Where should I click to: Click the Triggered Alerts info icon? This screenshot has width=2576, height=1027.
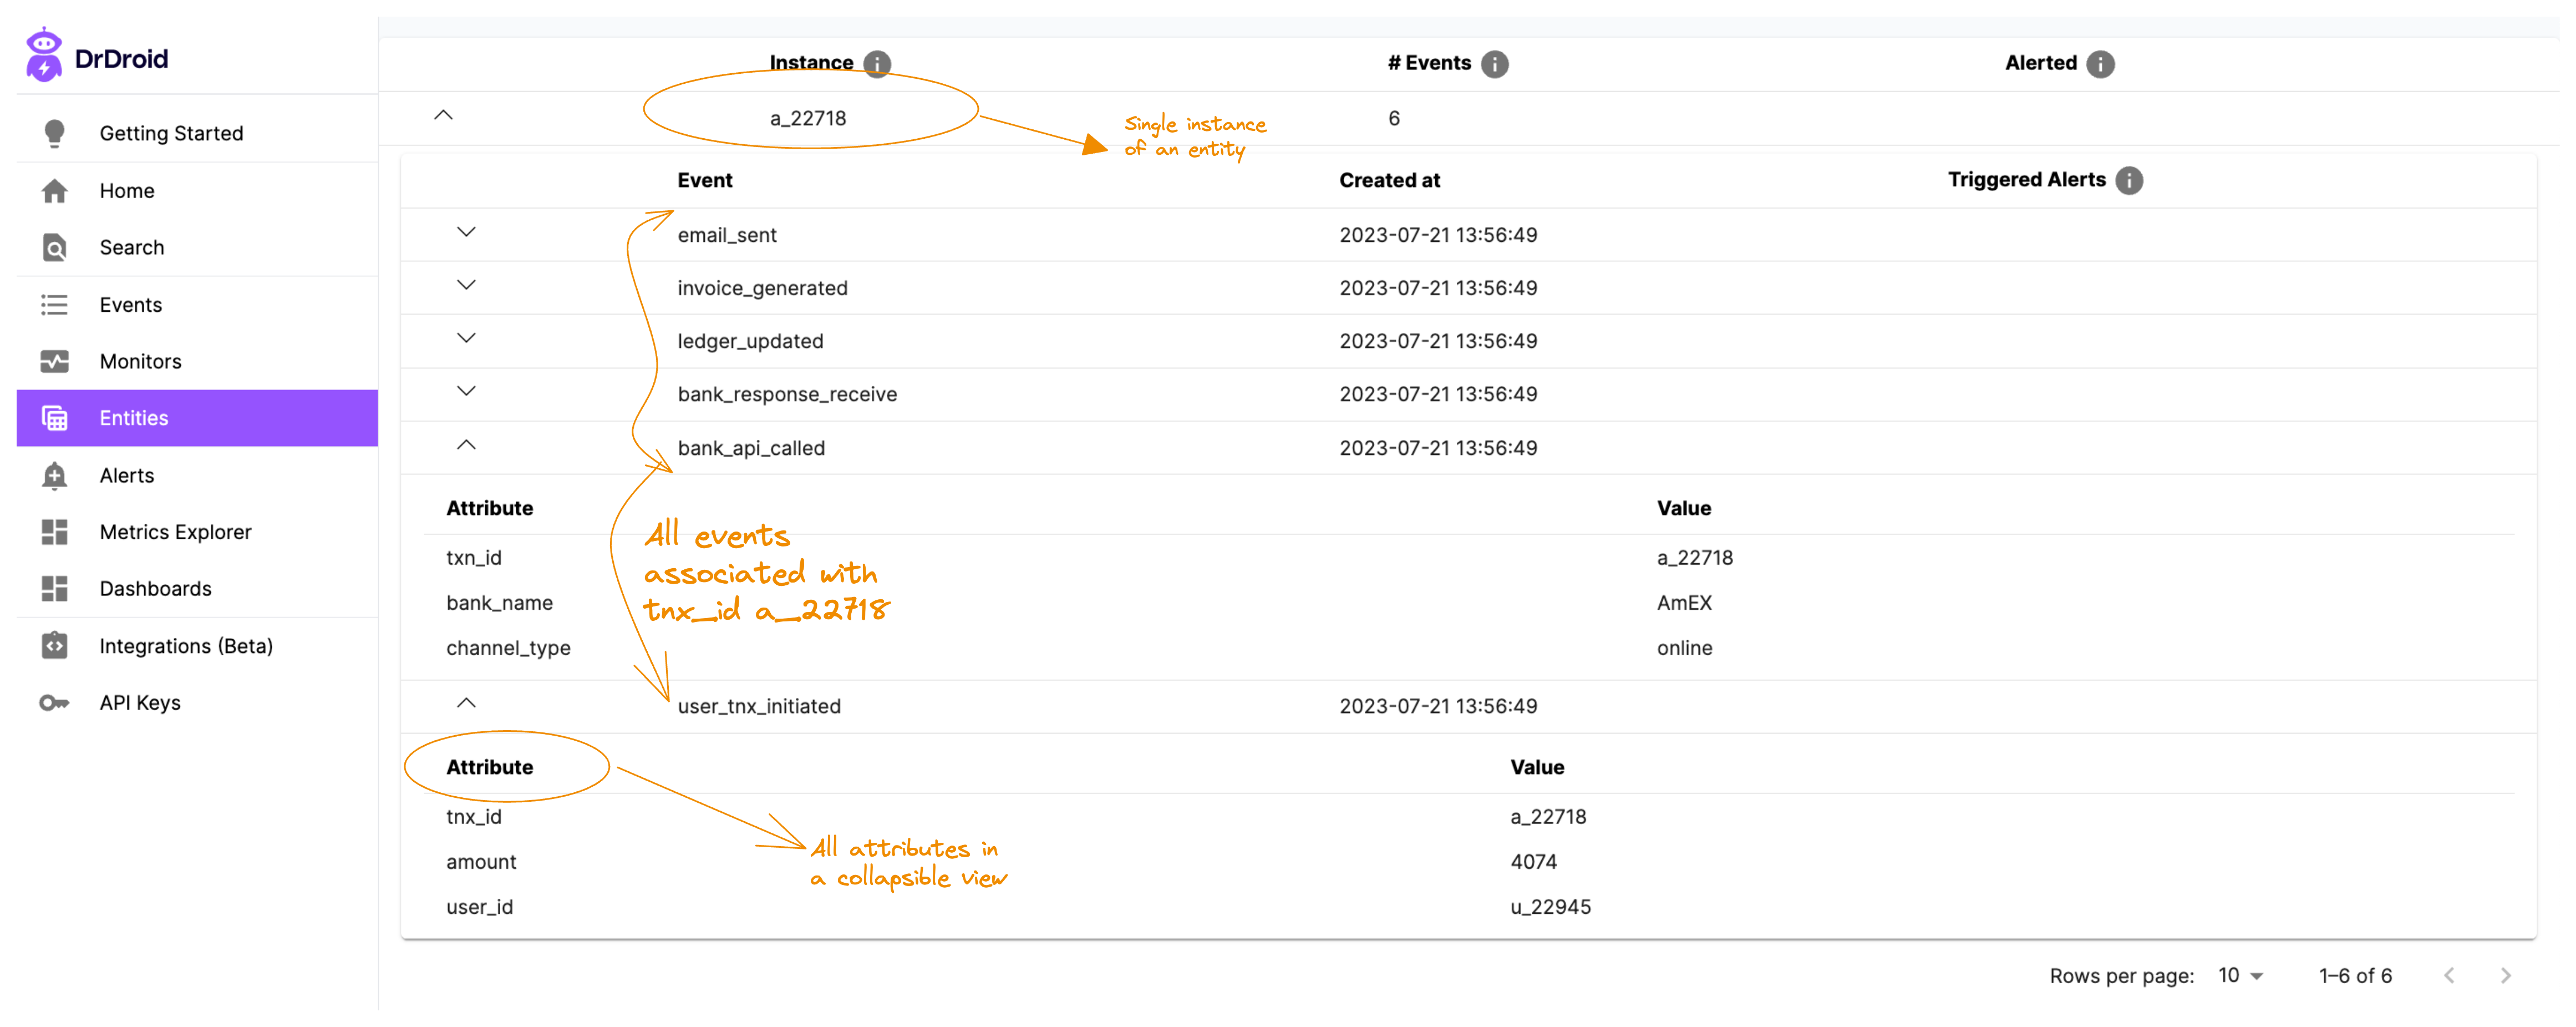2129,181
